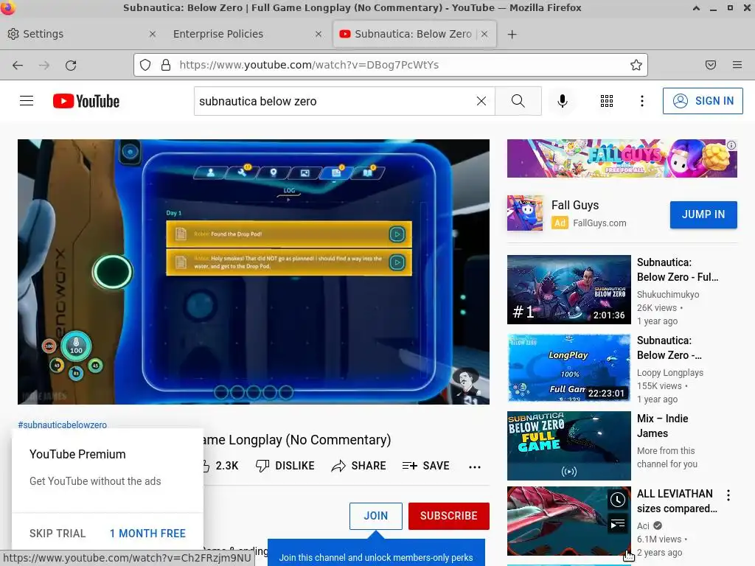Run search with the magnifier button

pos(518,101)
